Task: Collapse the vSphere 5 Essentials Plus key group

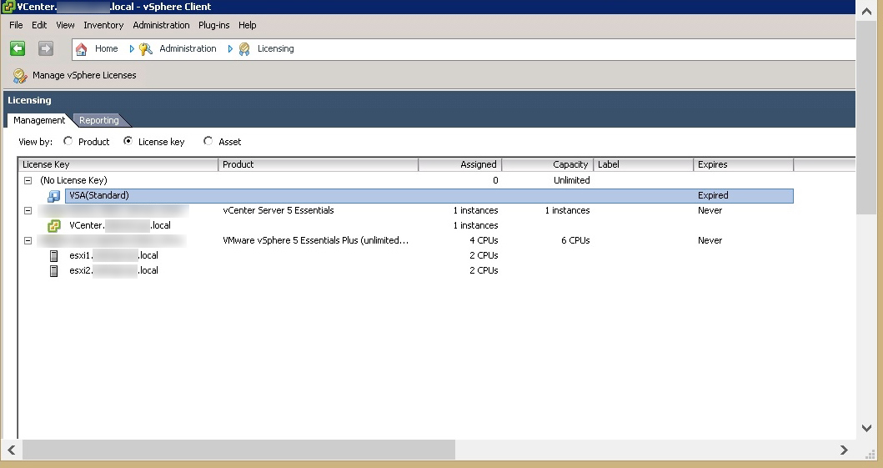Action: 28,240
